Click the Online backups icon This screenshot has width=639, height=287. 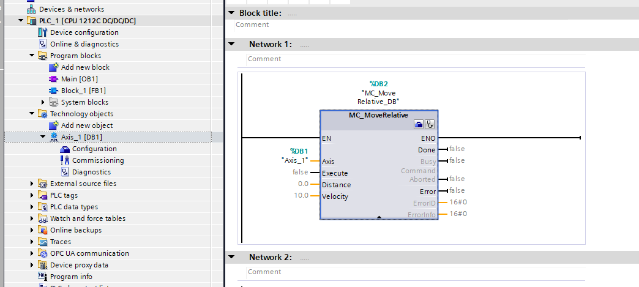click(42, 230)
